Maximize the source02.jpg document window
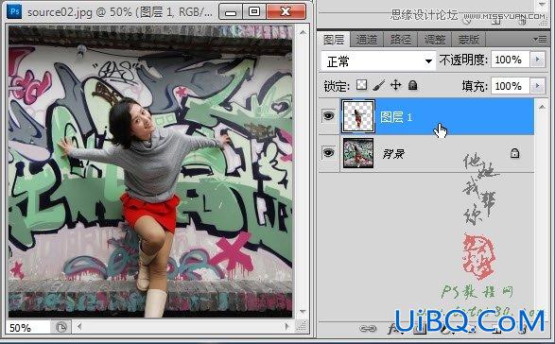The image size is (555, 344). click(254, 11)
